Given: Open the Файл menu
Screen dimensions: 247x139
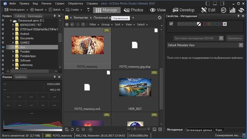Looking at the screenshot, I should point(12,3).
